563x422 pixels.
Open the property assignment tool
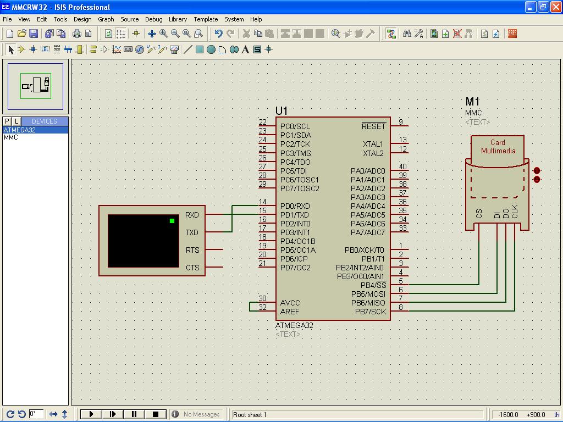(418, 34)
